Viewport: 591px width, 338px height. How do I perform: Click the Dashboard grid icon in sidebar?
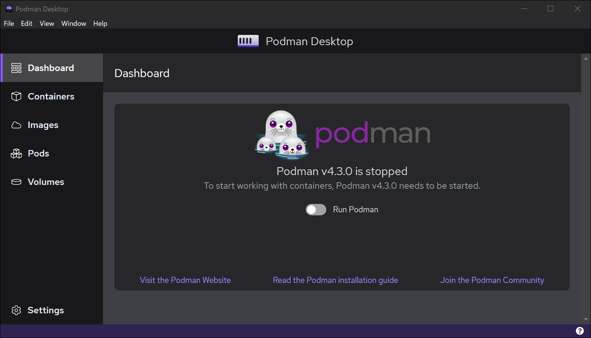(x=16, y=68)
